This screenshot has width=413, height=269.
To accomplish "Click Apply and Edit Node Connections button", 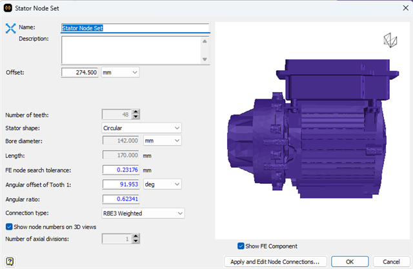I will [276, 262].
